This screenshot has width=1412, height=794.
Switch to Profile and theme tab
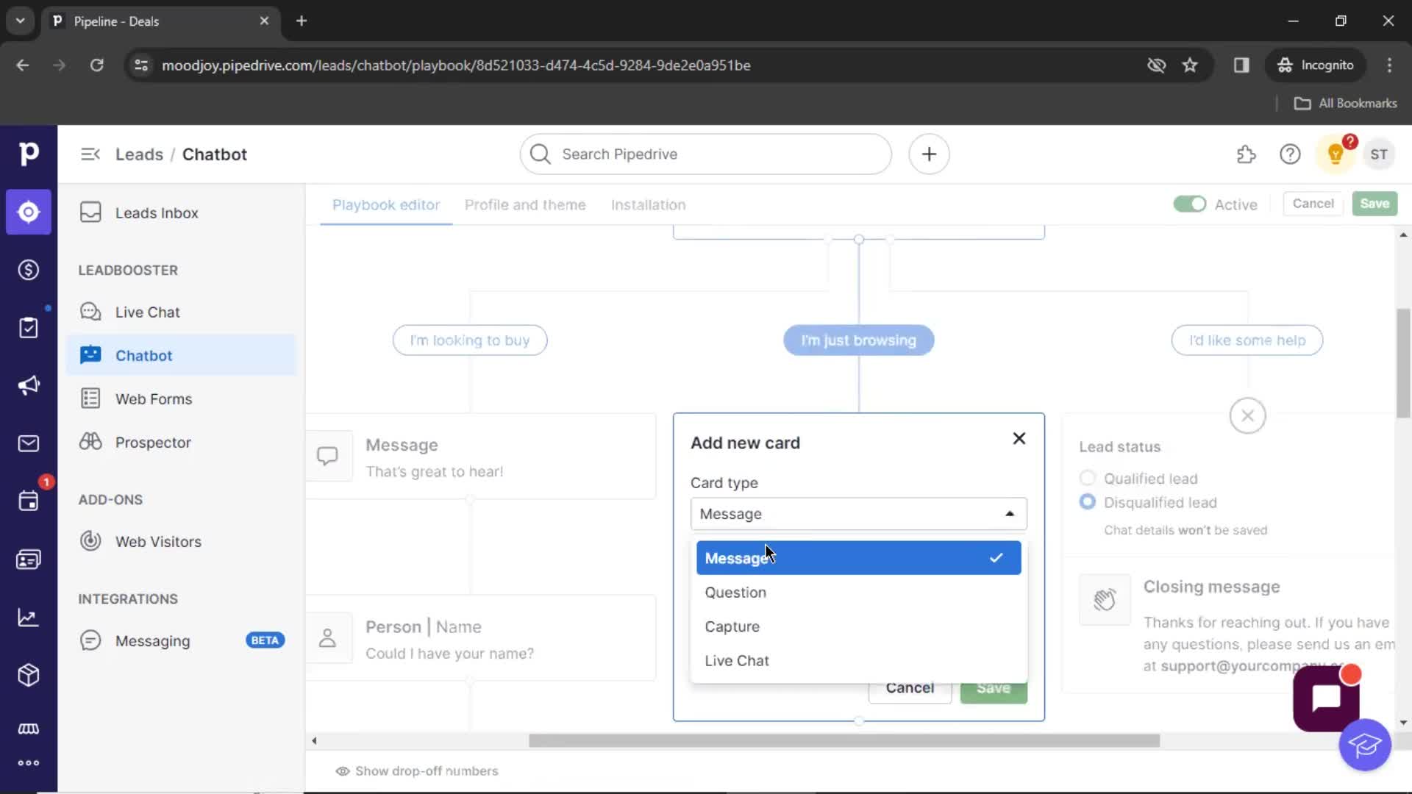pos(524,204)
